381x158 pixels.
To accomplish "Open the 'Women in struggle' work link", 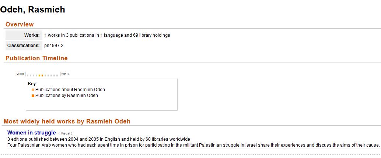I will coord(32,133).
